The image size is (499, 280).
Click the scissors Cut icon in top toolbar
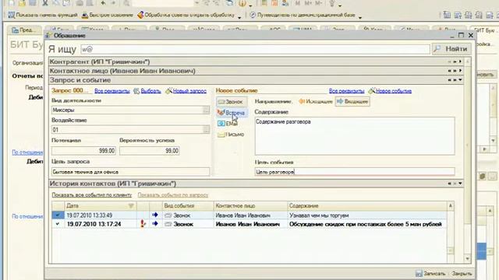click(x=45, y=3)
